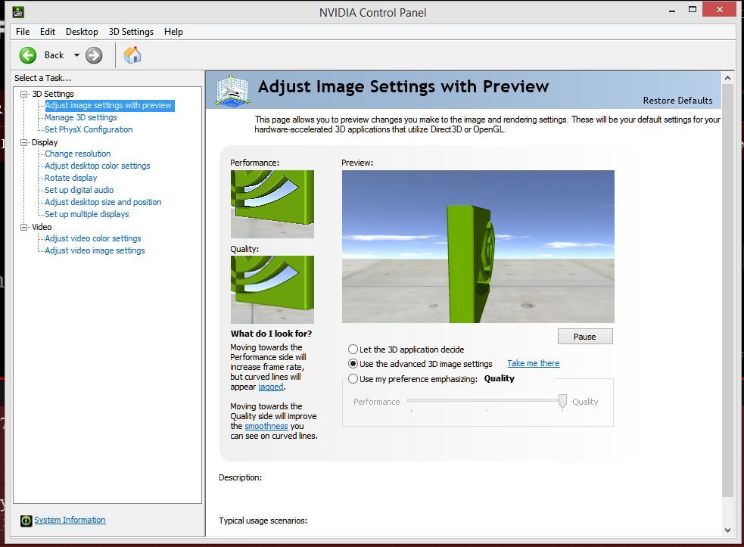Click the Take me there link
The width and height of the screenshot is (744, 547).
[x=534, y=363]
